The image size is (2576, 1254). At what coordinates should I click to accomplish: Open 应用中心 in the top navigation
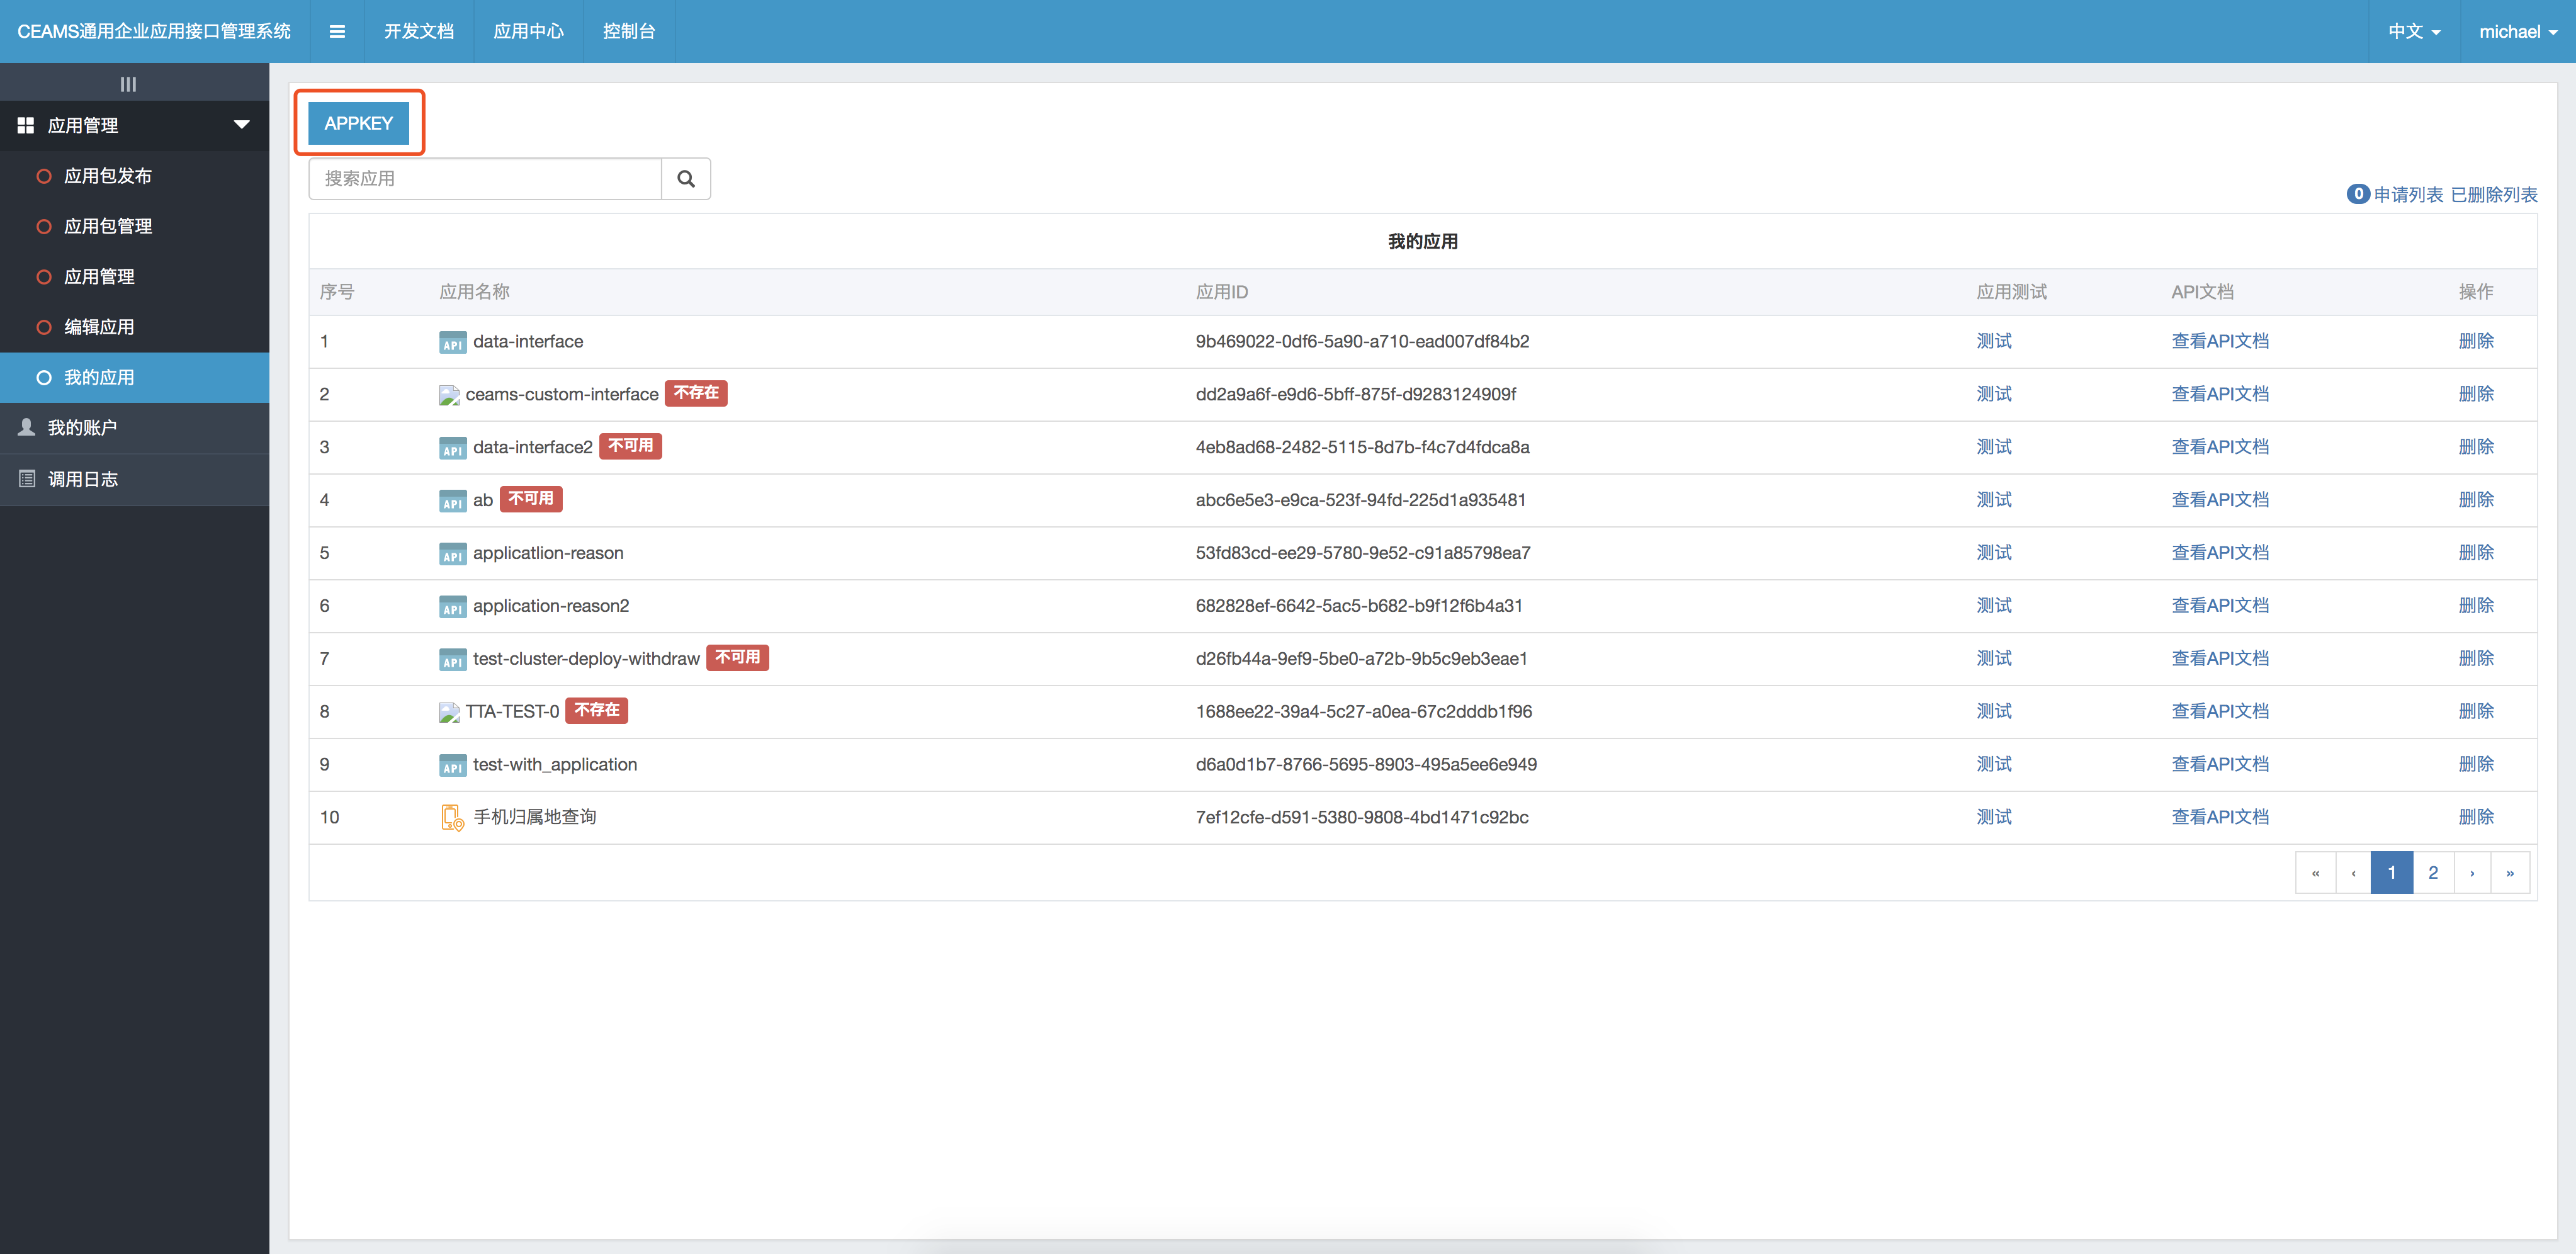point(529,31)
